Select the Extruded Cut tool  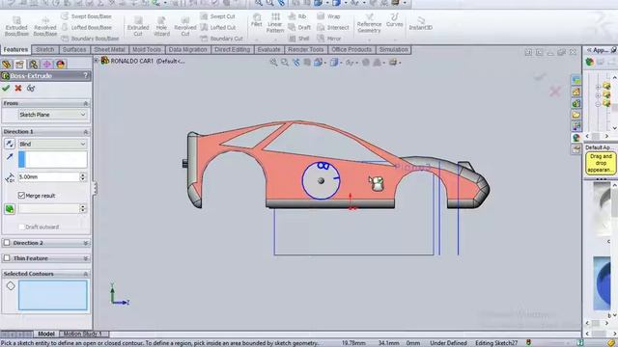tap(138, 26)
